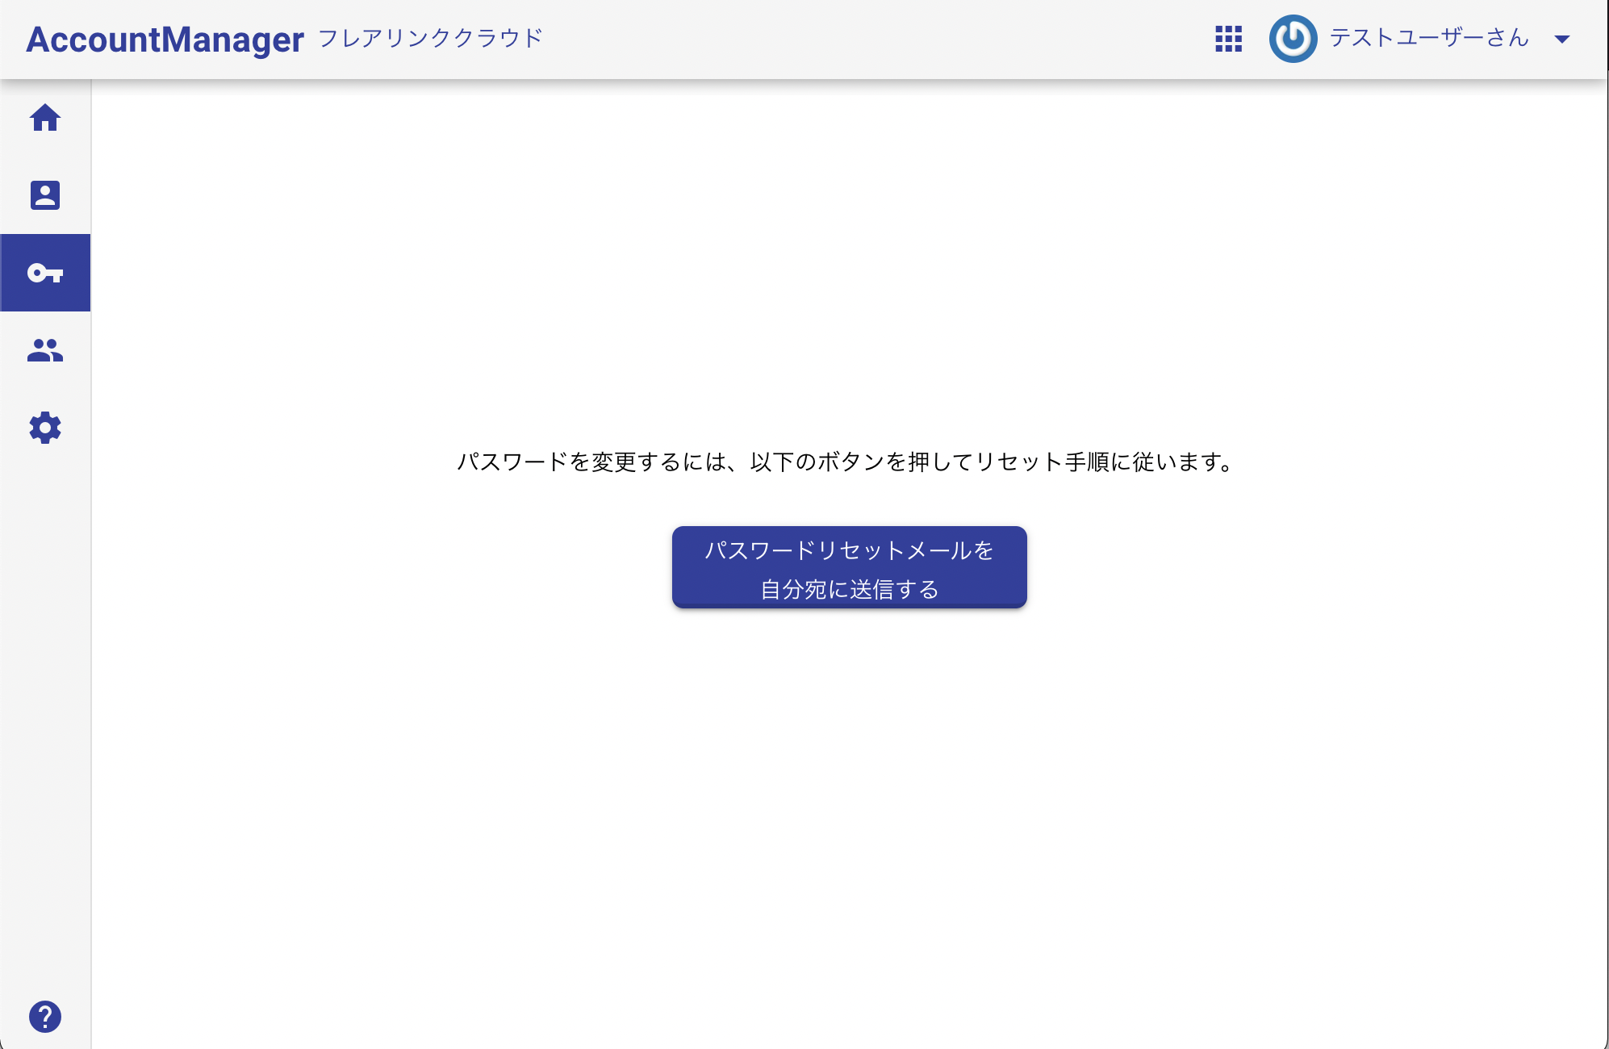The height and width of the screenshot is (1049, 1609).
Task: Click the AccountManager logo text
Action: pos(165,38)
